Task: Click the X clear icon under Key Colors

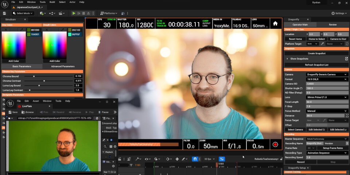Action: (6, 30)
